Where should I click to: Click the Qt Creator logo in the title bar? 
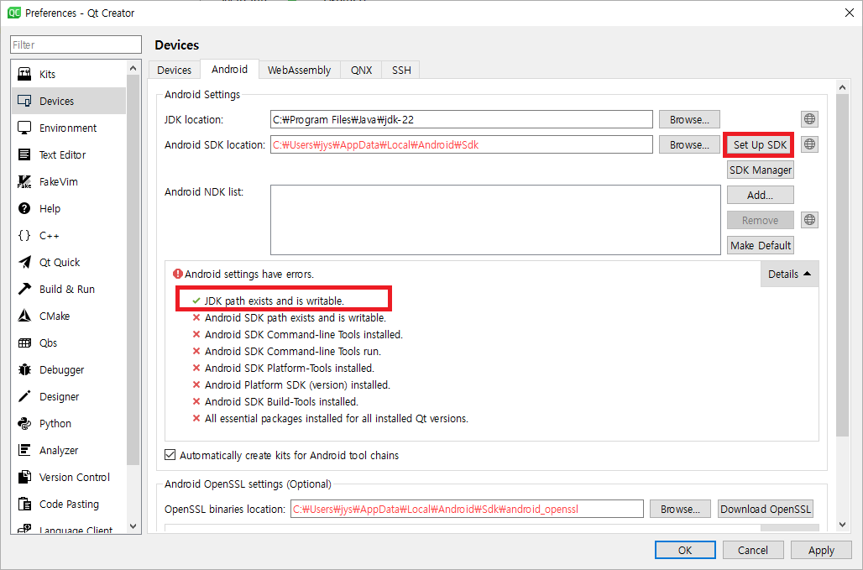pos(14,13)
